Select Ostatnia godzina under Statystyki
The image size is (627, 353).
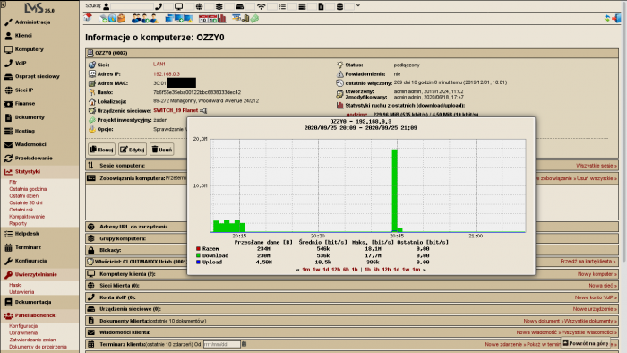coord(28,189)
